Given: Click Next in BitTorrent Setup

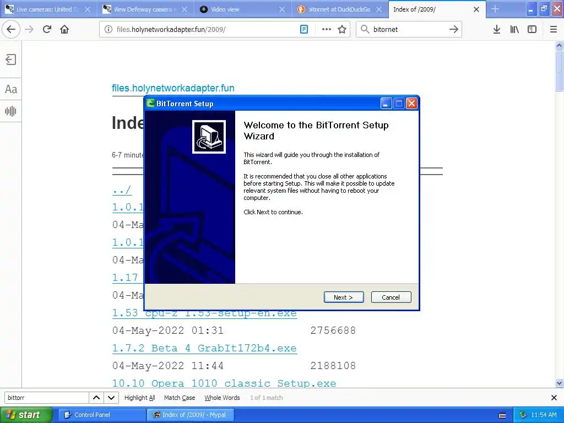Looking at the screenshot, I should pyautogui.click(x=344, y=297).
